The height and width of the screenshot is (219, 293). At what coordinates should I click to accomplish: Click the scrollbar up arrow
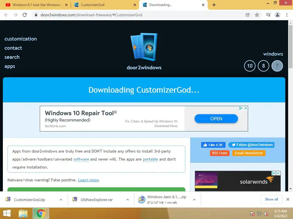[x=291, y=23]
